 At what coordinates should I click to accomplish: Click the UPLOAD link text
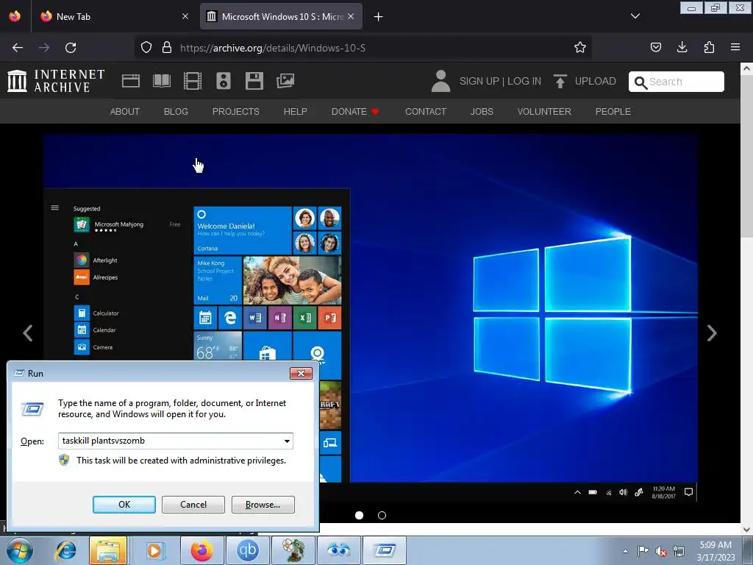point(595,81)
